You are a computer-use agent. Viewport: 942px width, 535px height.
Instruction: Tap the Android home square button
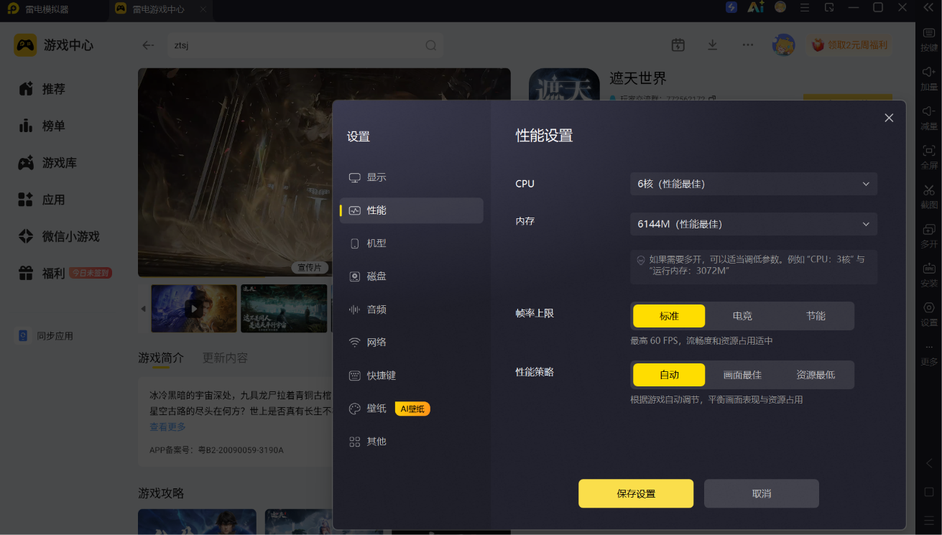coord(929,492)
